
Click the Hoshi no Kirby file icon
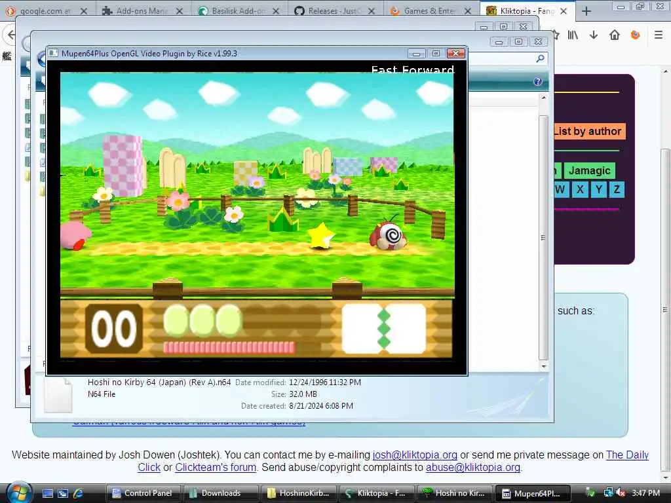click(x=58, y=395)
